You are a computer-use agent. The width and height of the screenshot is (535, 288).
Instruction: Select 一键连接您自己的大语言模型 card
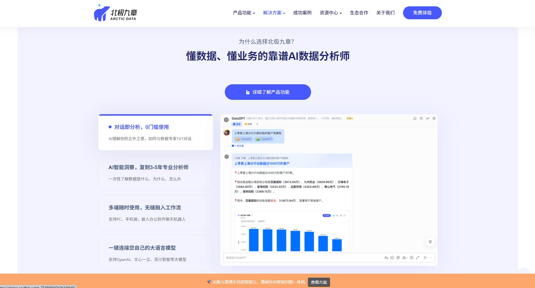tap(156, 253)
